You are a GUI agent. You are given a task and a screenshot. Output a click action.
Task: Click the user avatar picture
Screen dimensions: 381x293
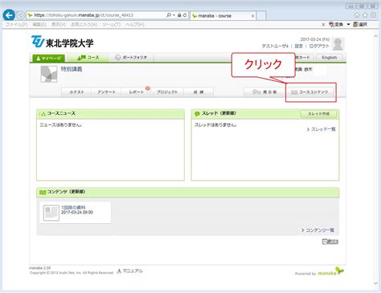click(338, 44)
